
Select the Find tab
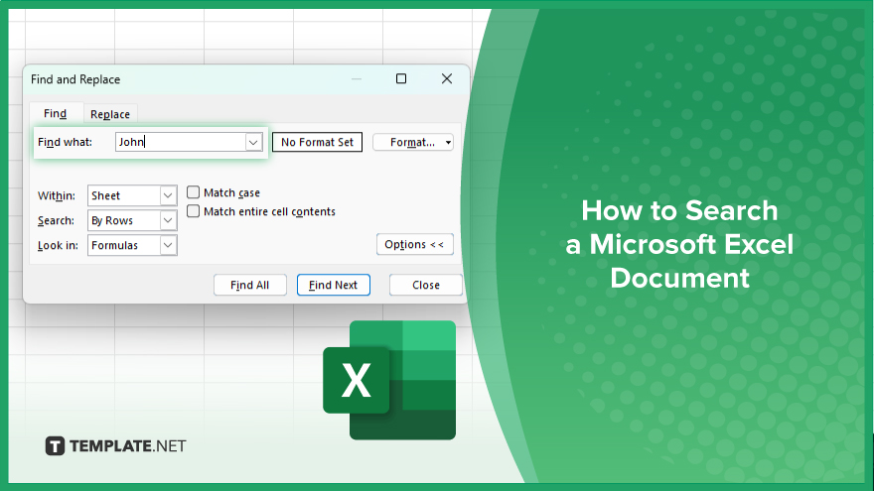click(x=56, y=113)
